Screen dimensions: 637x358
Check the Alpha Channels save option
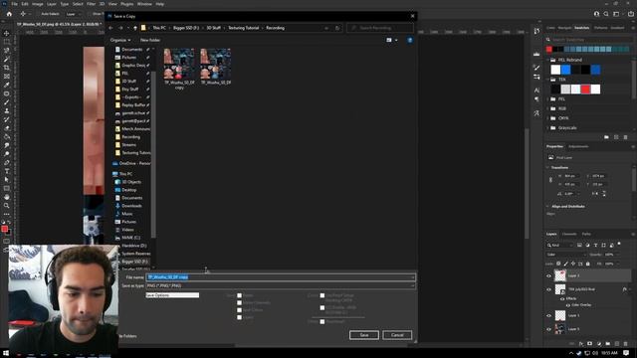[239, 302]
